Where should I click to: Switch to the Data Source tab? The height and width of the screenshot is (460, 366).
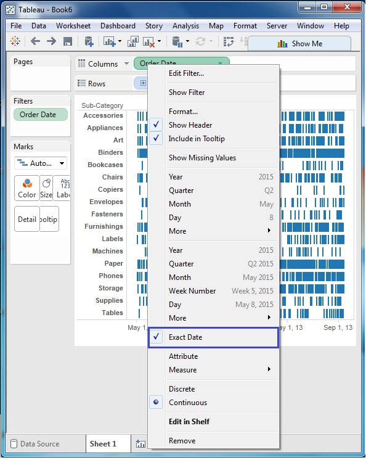35,444
